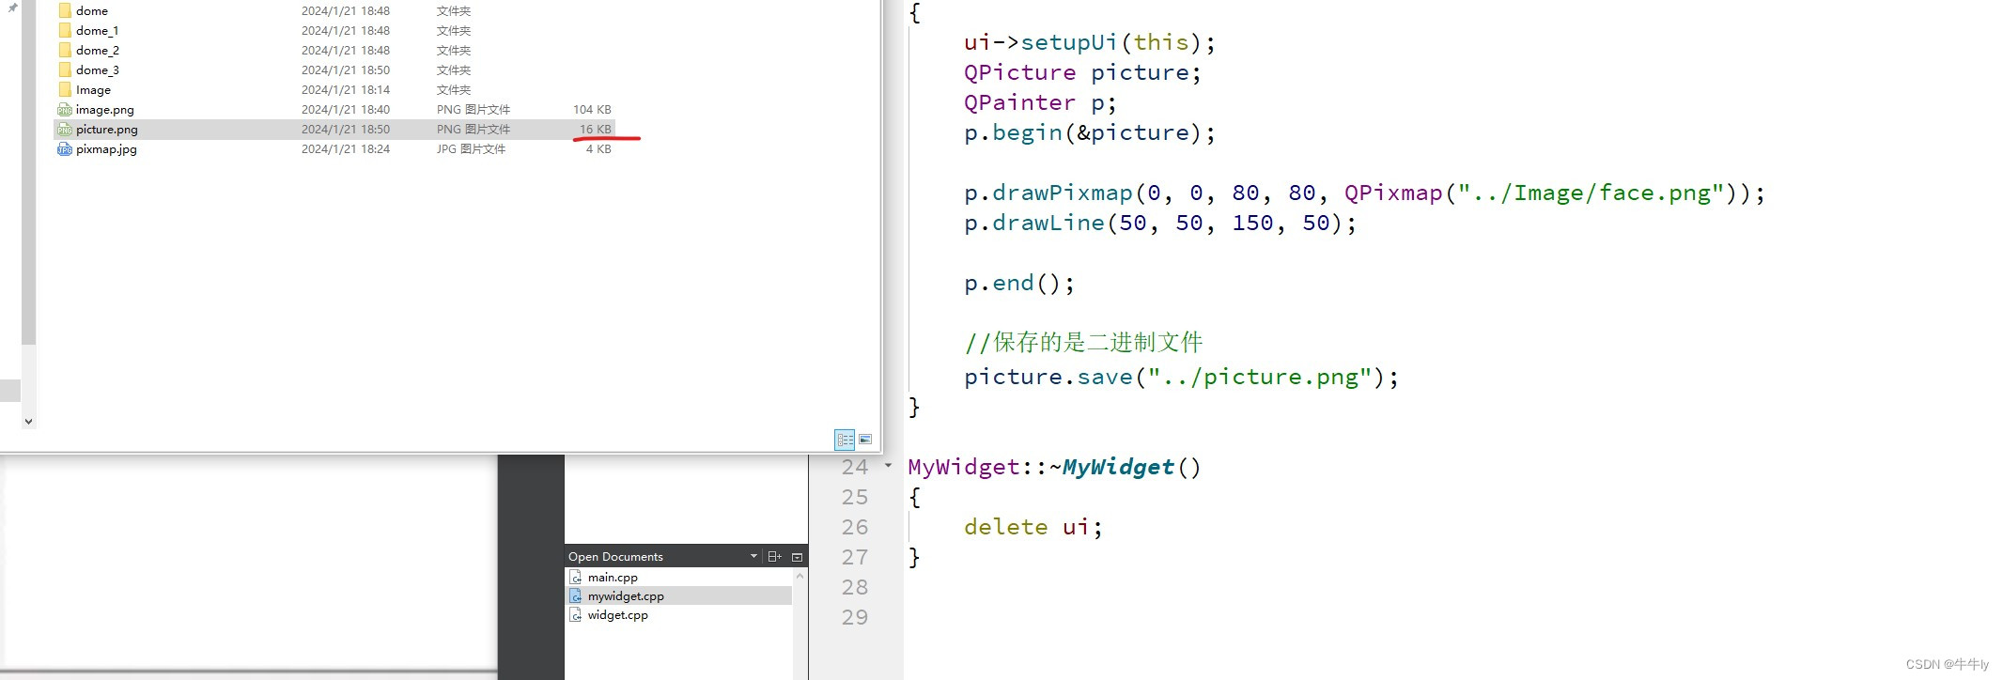2003x680 pixels.
Task: Click the pixmap.jpg file icon
Action: (65, 149)
